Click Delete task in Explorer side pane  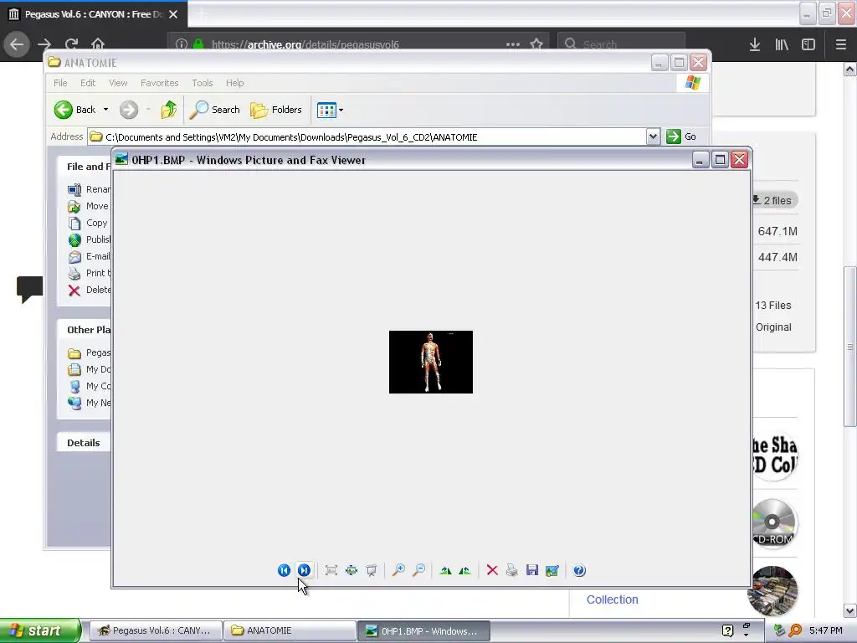pyautogui.click(x=89, y=290)
